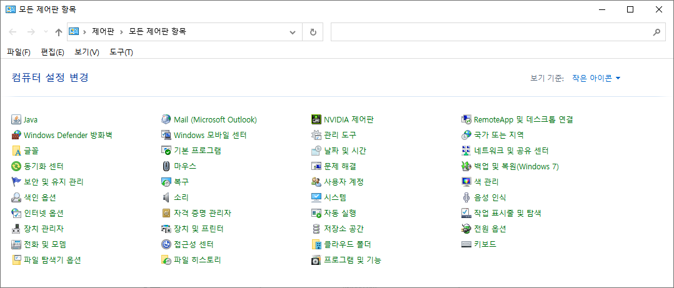The width and height of the screenshot is (674, 288).
Task: Open the 프로그램 및 기능 link
Action: click(x=353, y=260)
